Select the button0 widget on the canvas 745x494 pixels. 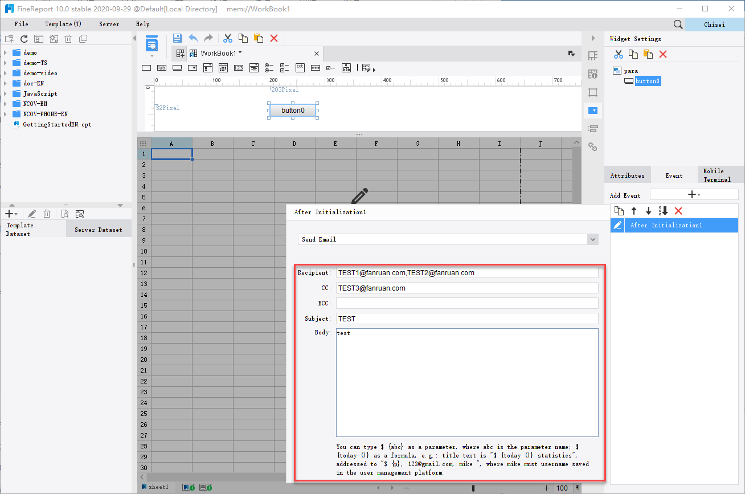click(293, 111)
